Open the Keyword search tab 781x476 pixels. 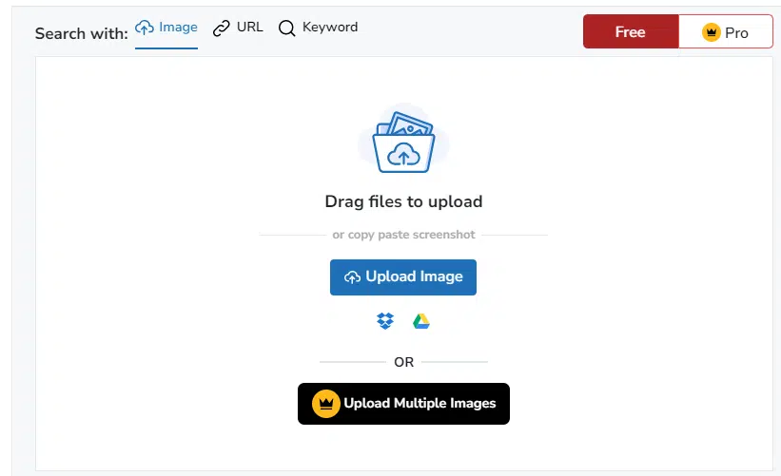click(318, 28)
